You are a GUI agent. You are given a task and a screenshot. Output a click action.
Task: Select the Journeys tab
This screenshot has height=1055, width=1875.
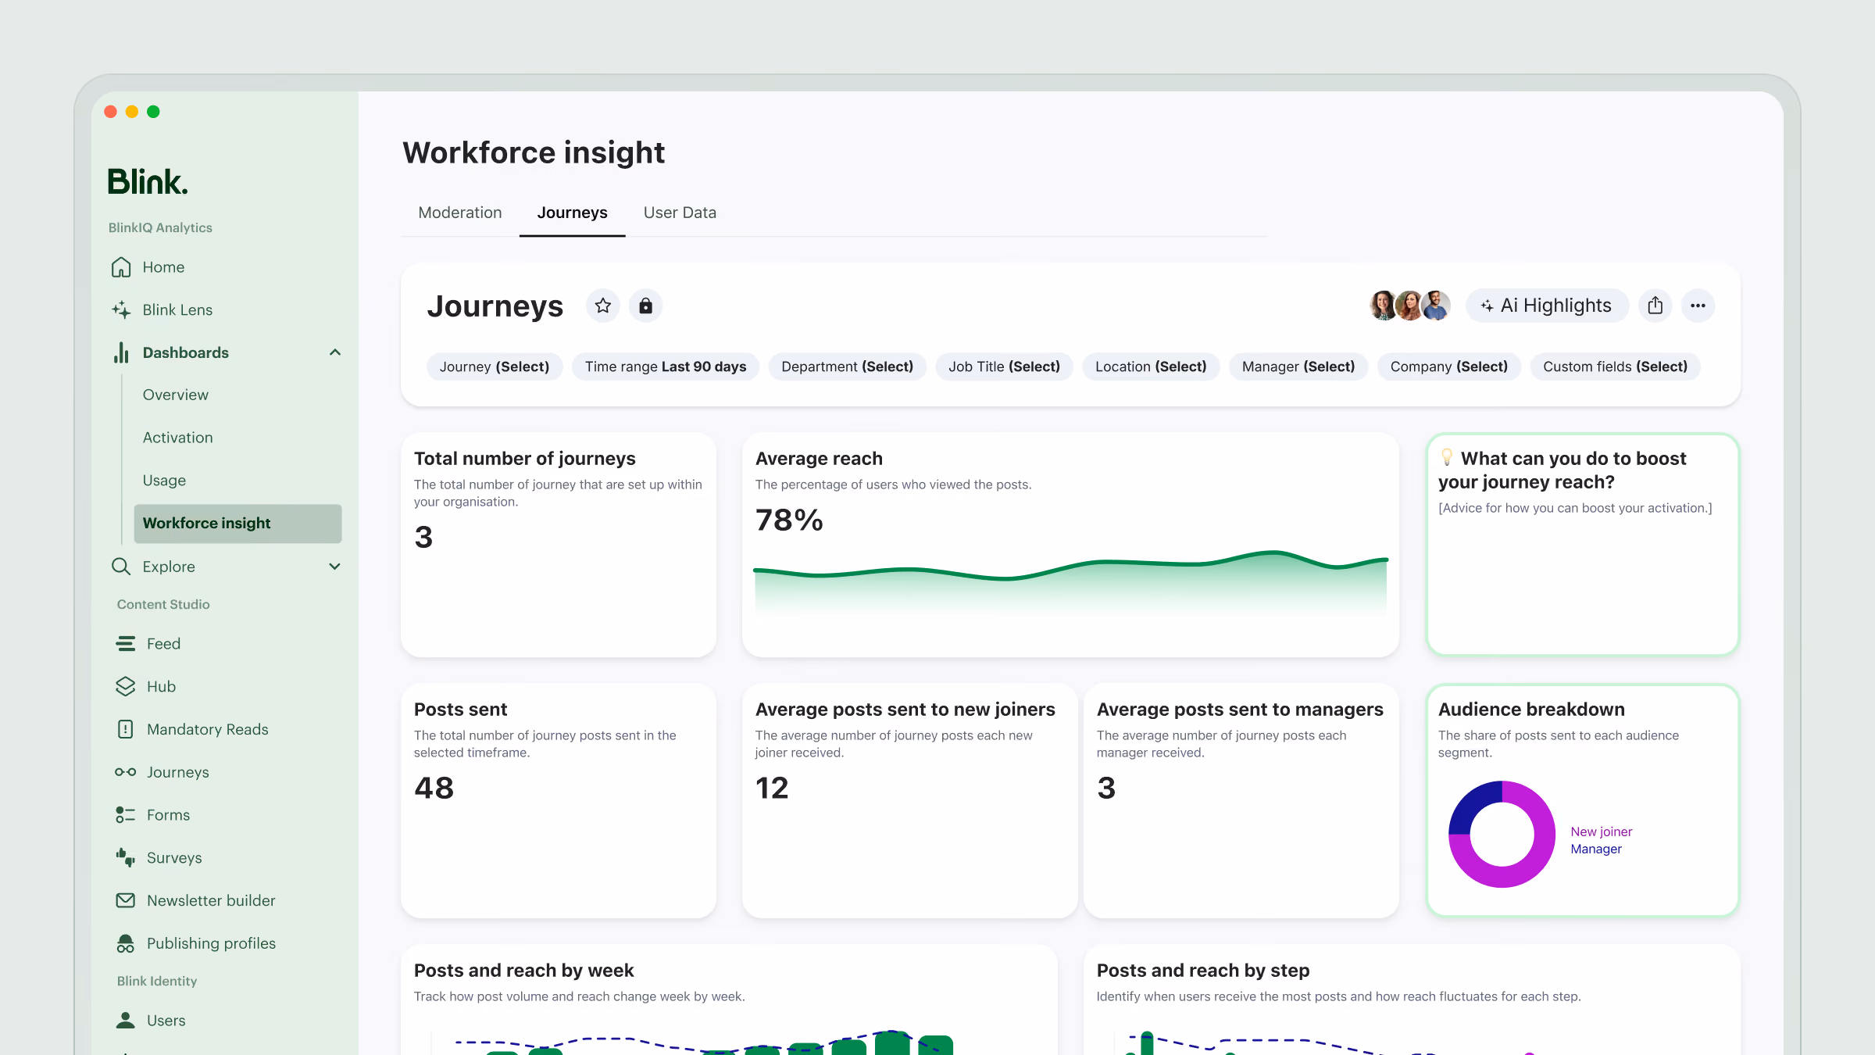click(573, 213)
